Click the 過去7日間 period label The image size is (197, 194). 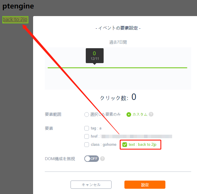118,42
